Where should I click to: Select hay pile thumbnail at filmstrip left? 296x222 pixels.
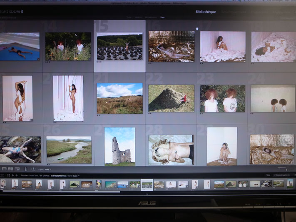pos(75,184)
